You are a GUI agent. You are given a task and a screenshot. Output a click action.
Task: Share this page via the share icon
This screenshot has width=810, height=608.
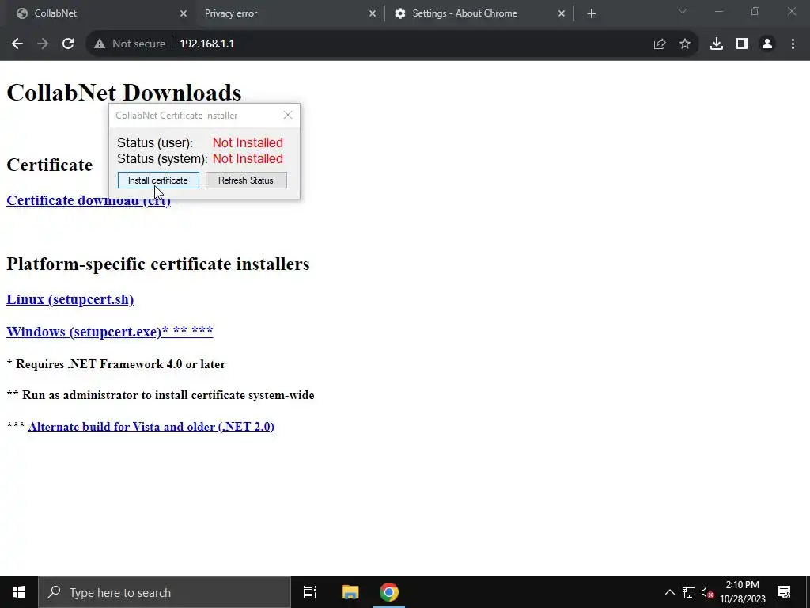[x=659, y=44]
